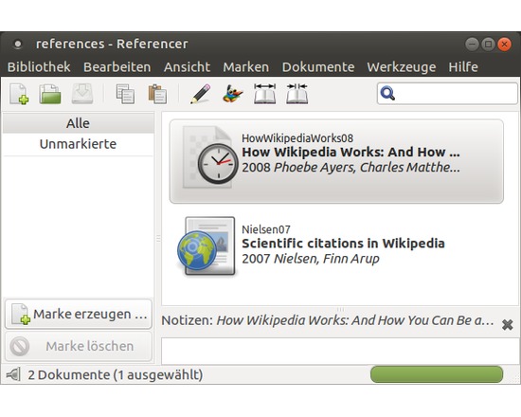Click the clock thumbnail of HowWikipediaWorks08
The image size is (521, 417).
coord(210,157)
